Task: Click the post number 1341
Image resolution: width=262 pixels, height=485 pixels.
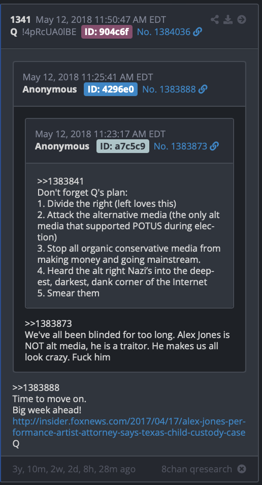Action: 20,20
